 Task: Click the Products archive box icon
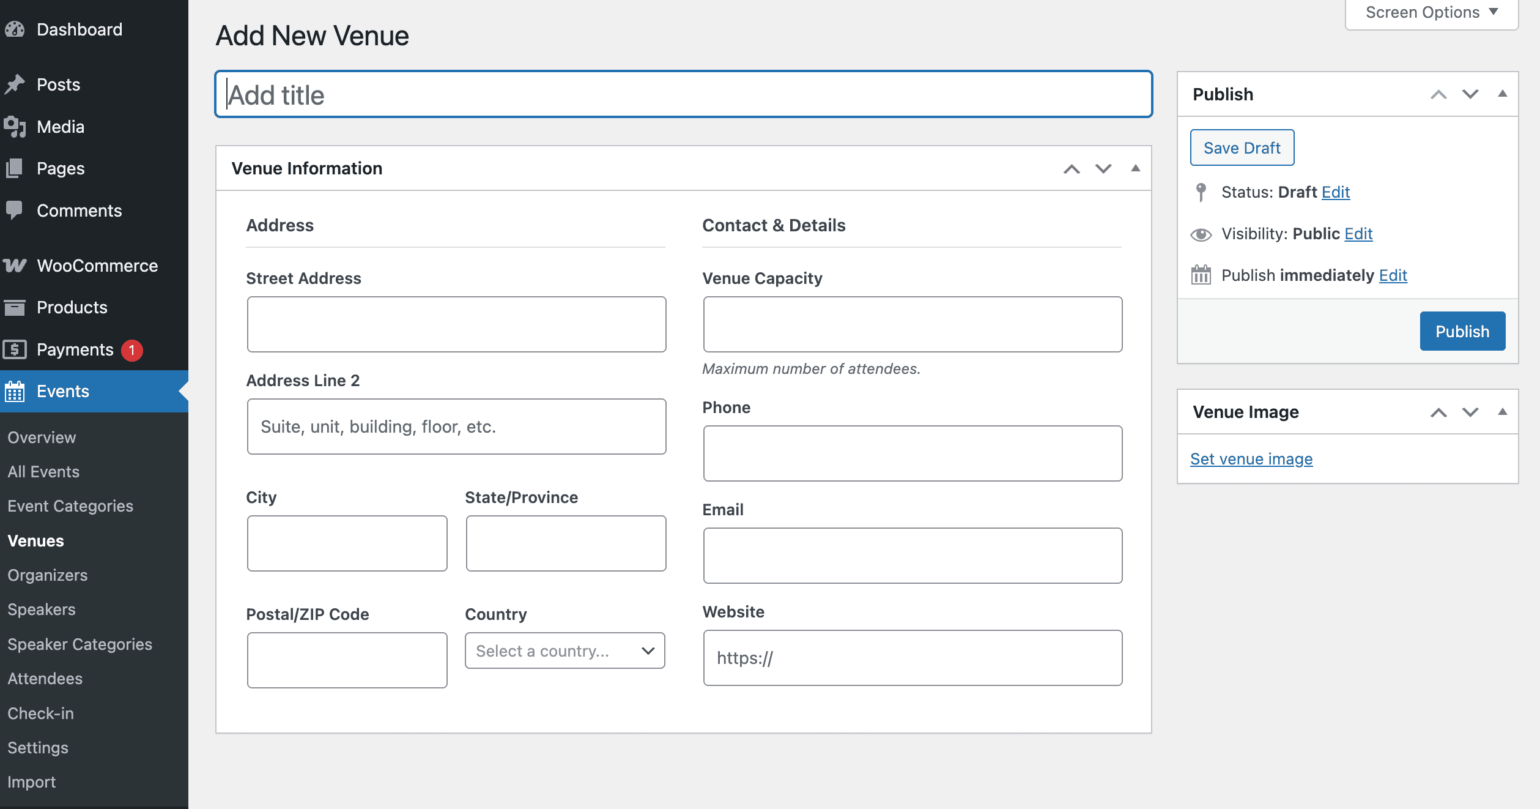point(15,307)
